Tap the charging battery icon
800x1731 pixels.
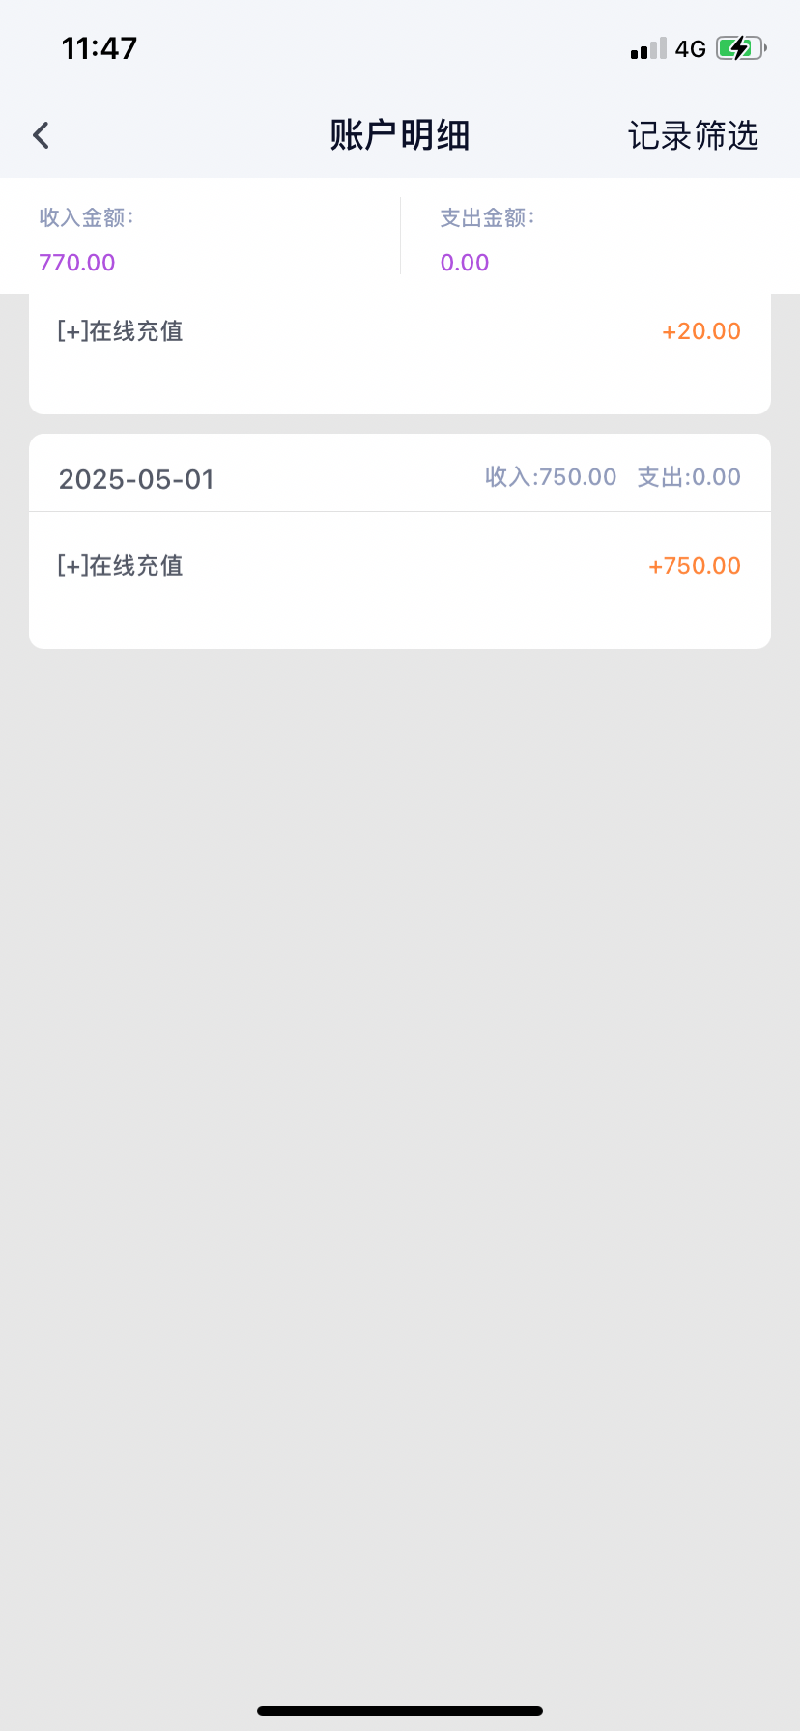tap(740, 48)
